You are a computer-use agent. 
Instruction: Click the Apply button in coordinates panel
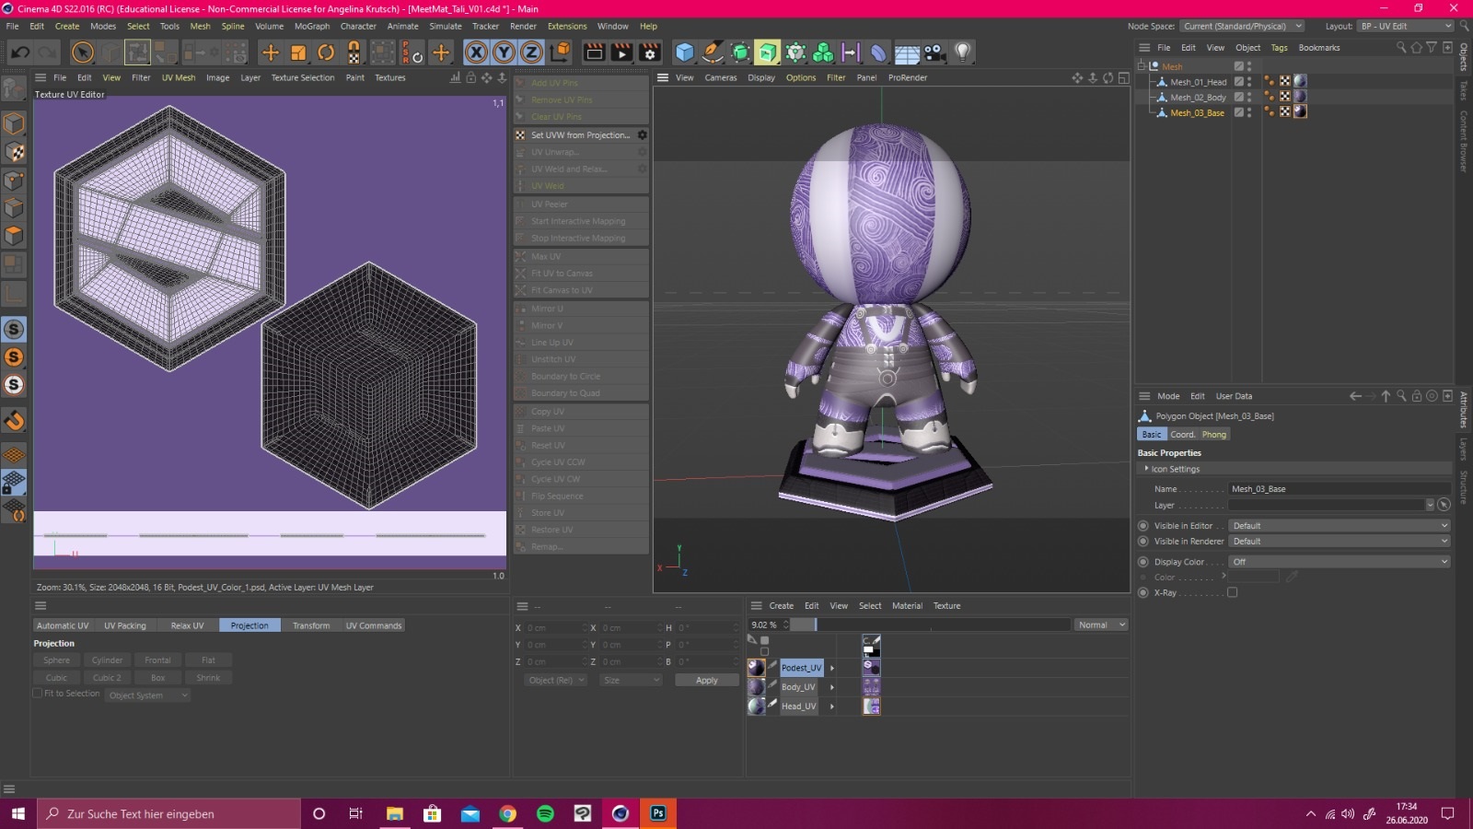point(706,681)
